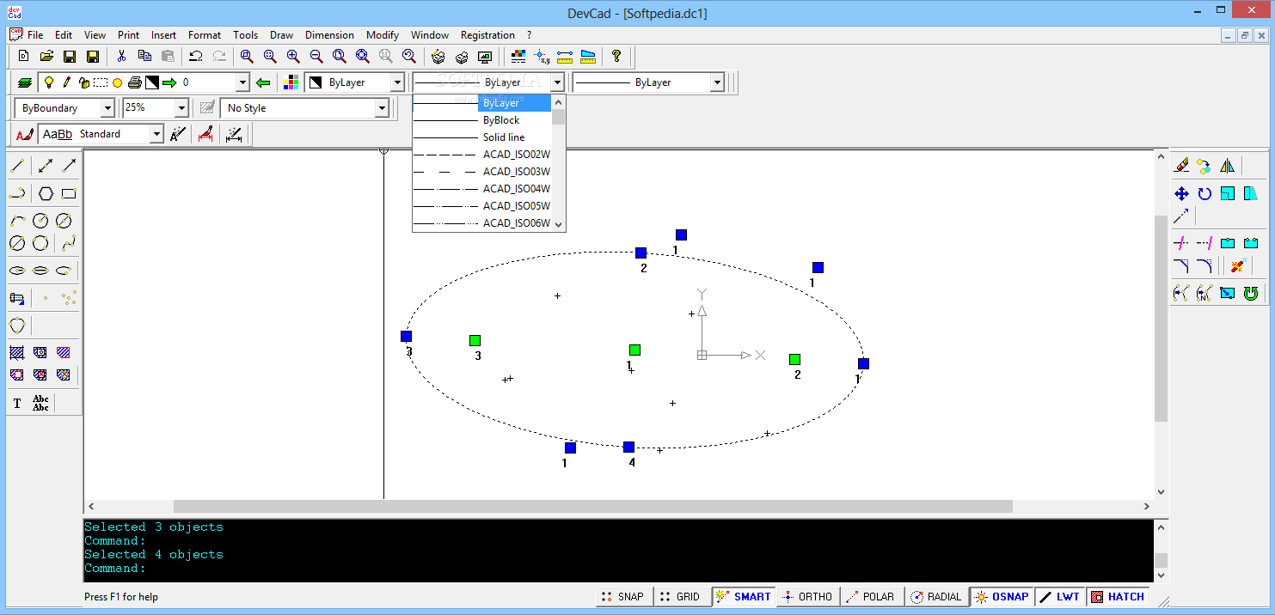Click linetype list scroll down arrow
The height and width of the screenshot is (615, 1275).
(x=559, y=224)
